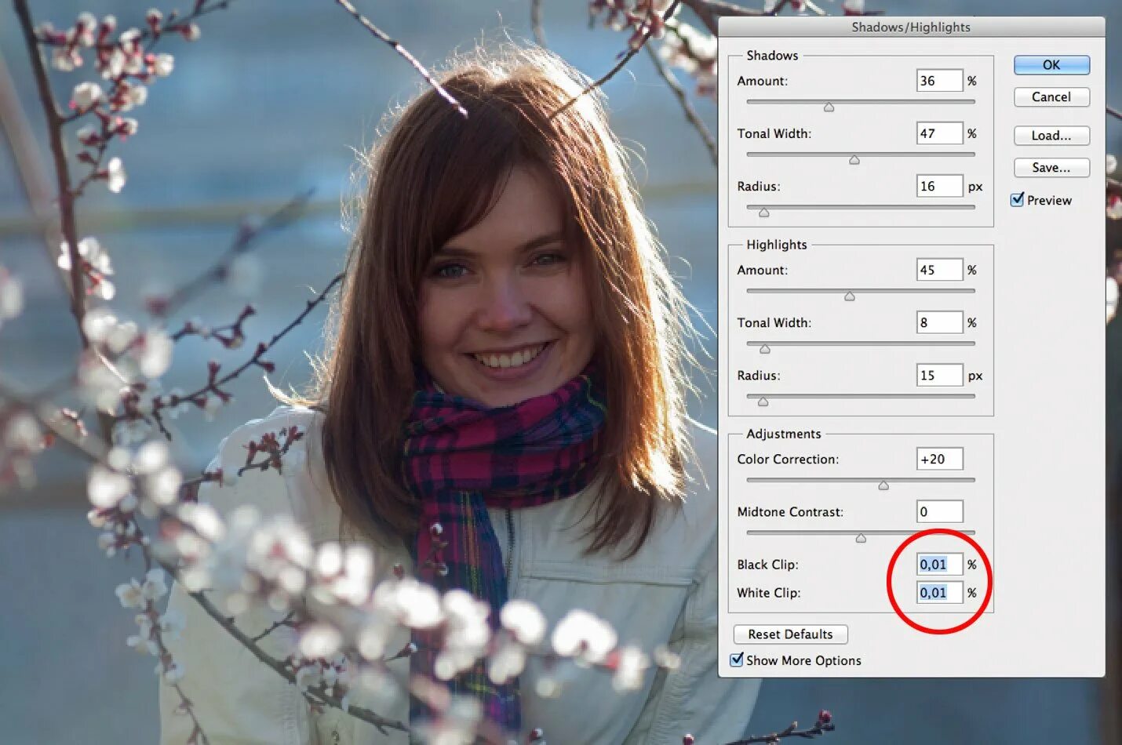Screen dimensions: 1122x745
Task: Open the Load... settings button
Action: tap(1051, 136)
